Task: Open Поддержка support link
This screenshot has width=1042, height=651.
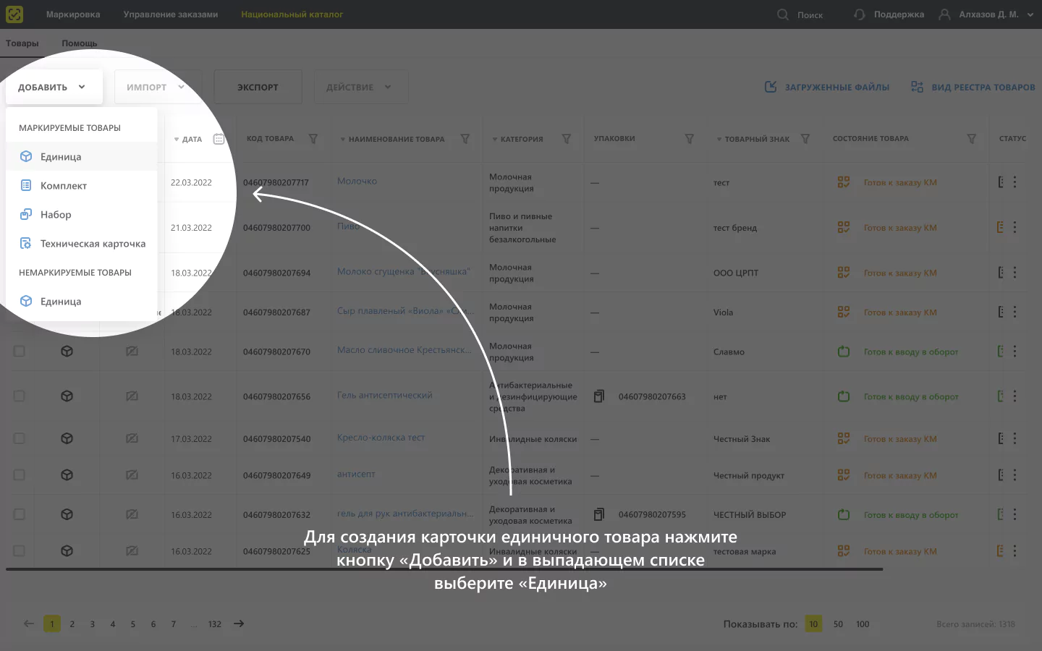Action: (x=889, y=14)
